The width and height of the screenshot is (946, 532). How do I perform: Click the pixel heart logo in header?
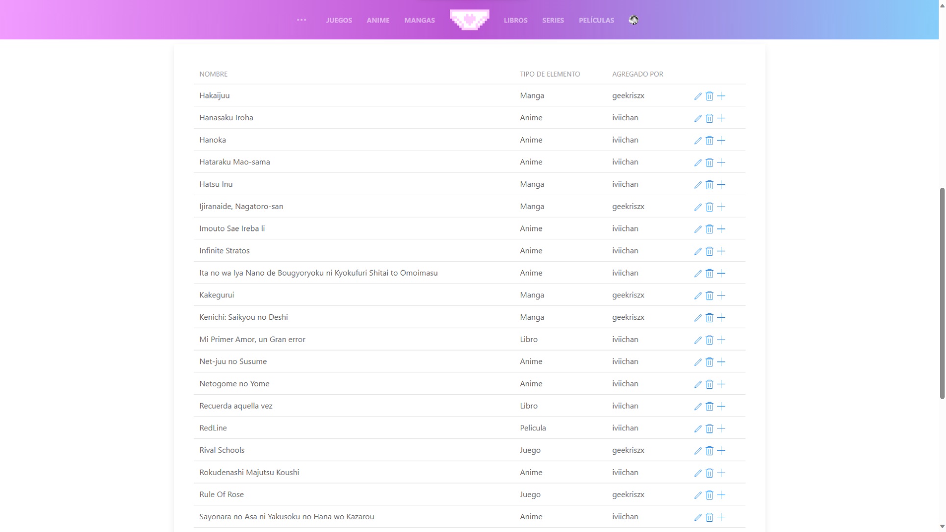tap(469, 20)
